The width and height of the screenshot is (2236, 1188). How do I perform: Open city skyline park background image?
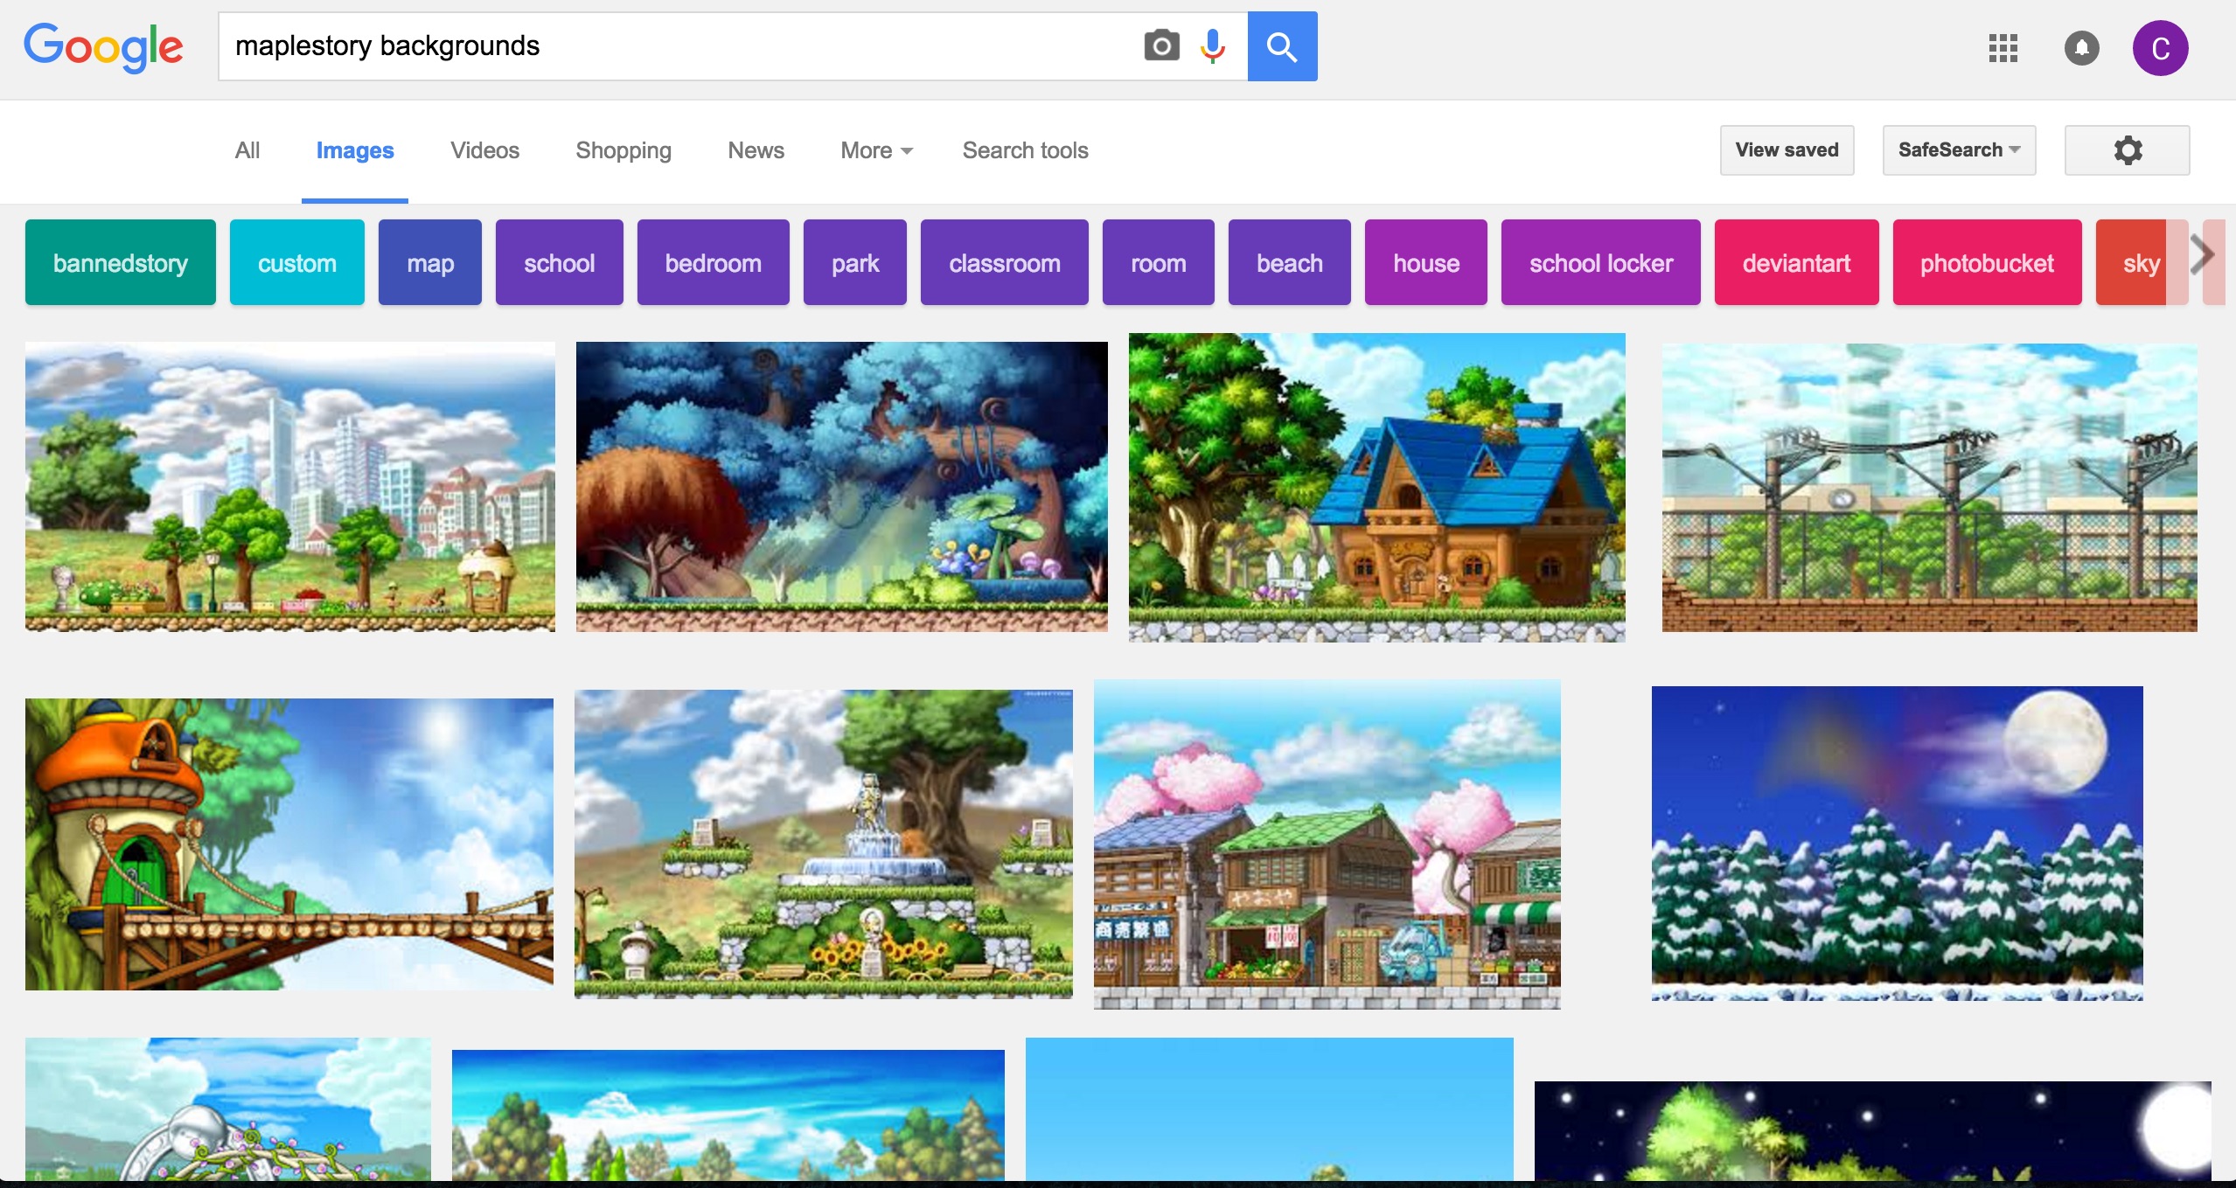[x=290, y=487]
